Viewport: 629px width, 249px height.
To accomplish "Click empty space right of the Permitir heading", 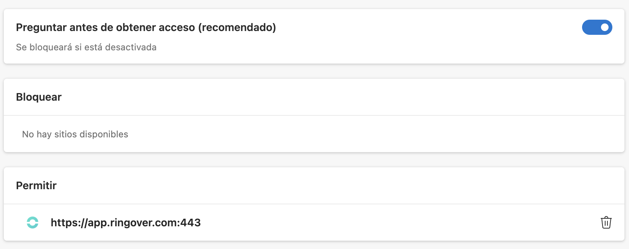I will [x=341, y=185].
